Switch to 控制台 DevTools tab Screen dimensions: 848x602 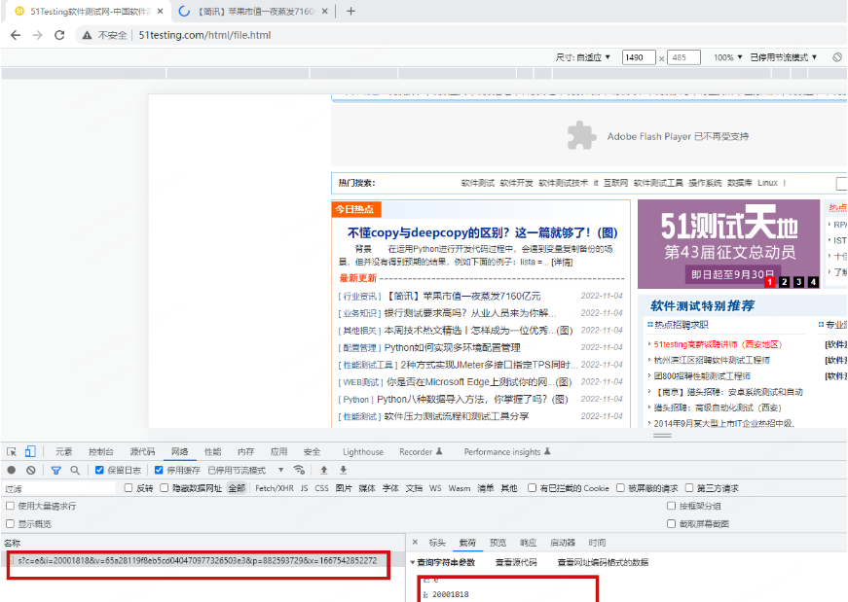pos(100,452)
